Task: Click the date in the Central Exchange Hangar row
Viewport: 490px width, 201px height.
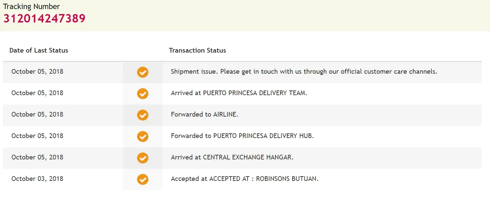Action: (x=37, y=157)
